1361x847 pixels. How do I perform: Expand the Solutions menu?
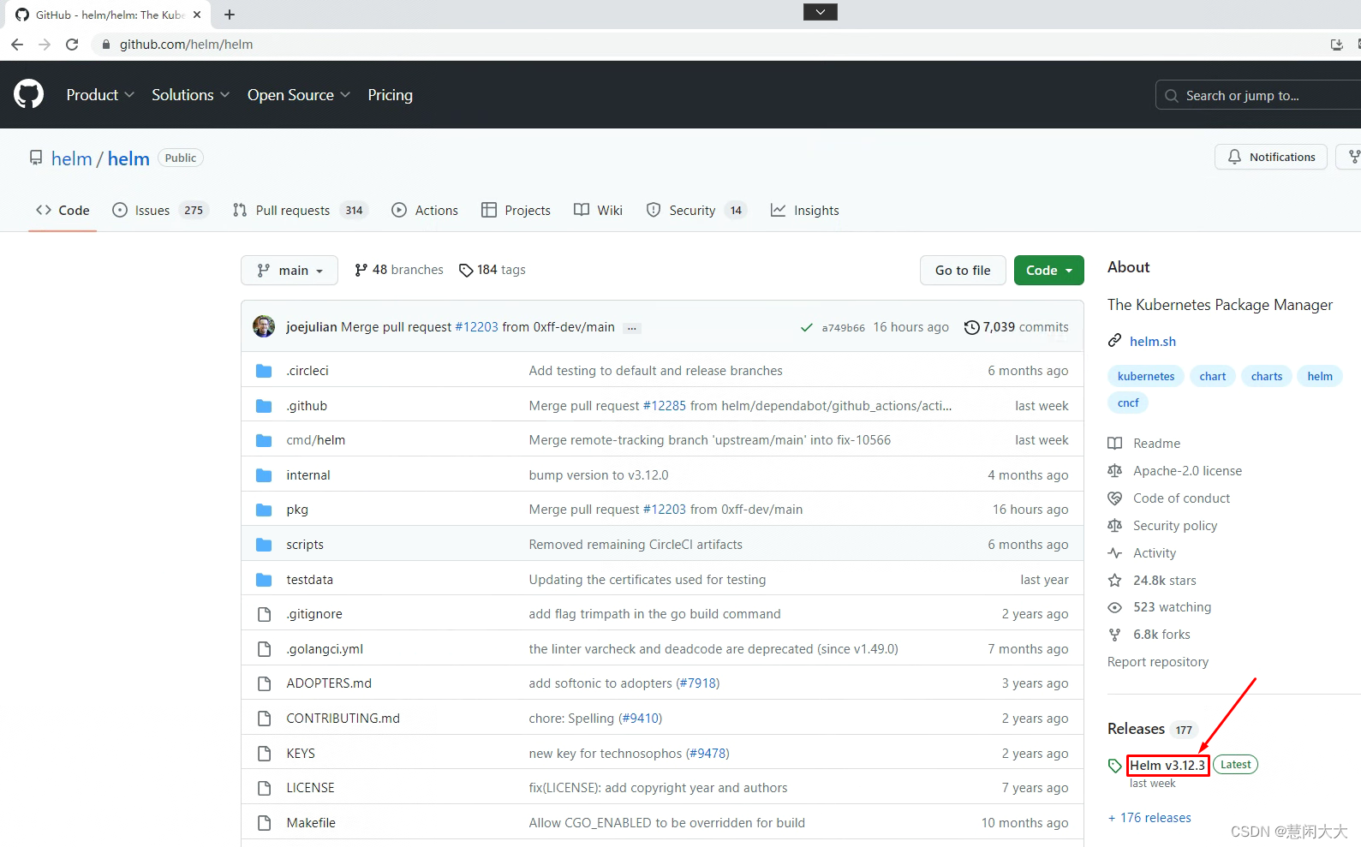tap(190, 95)
